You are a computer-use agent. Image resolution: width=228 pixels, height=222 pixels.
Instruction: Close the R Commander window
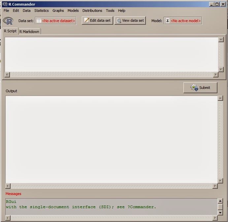coord(223,4)
